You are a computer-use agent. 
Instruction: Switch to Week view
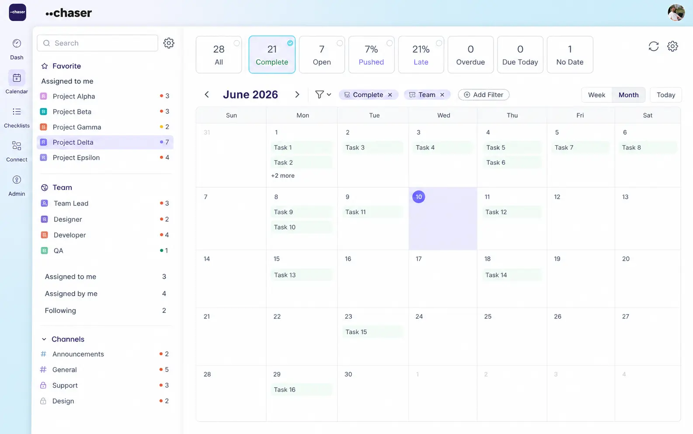[597, 95]
